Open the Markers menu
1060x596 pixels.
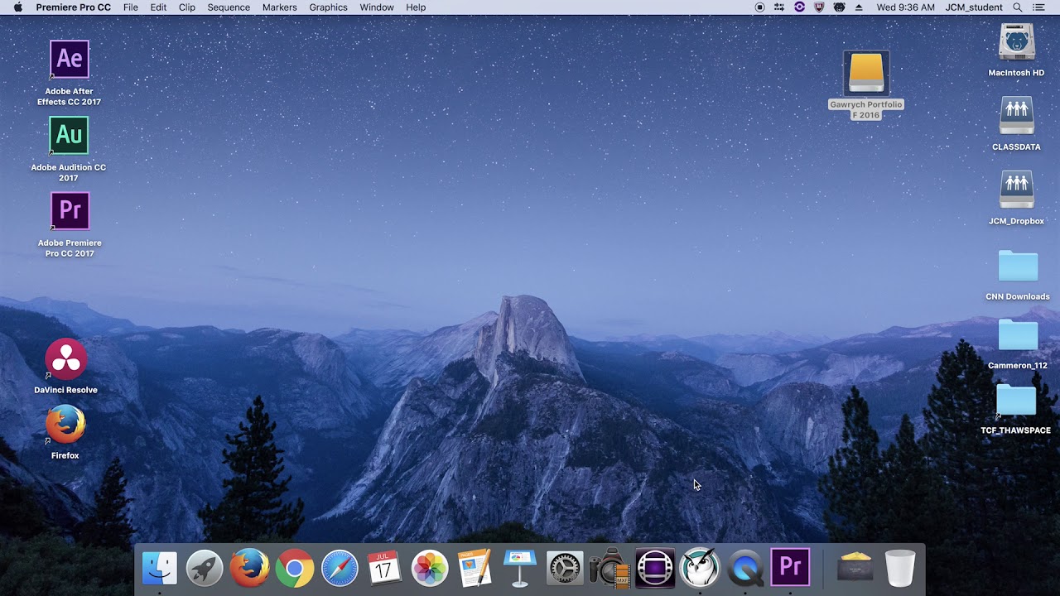pos(279,7)
